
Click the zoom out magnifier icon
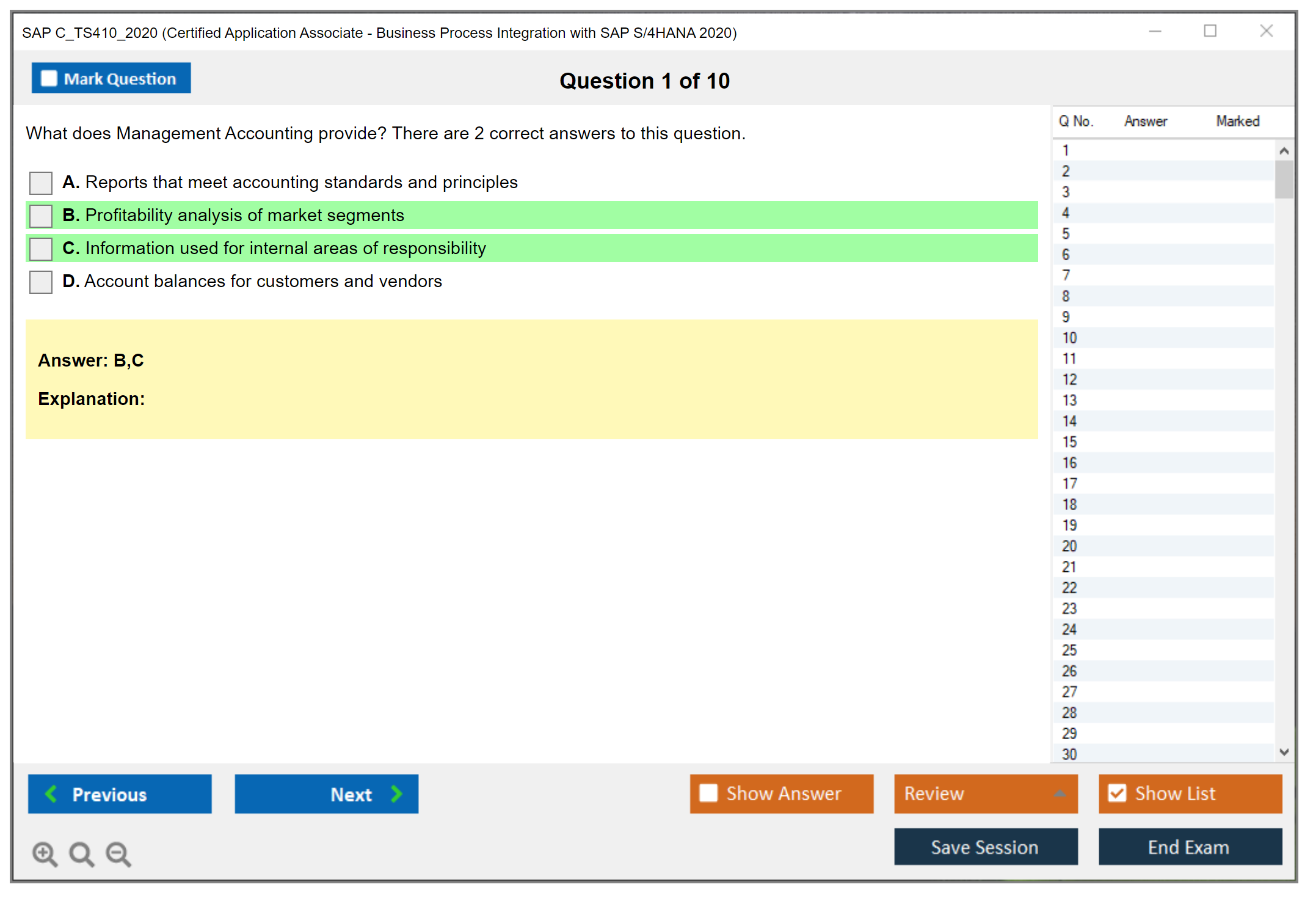click(118, 853)
